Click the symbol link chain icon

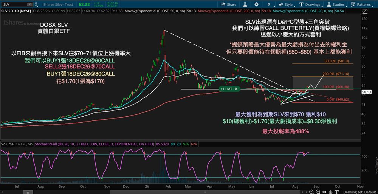(x=36, y=4)
